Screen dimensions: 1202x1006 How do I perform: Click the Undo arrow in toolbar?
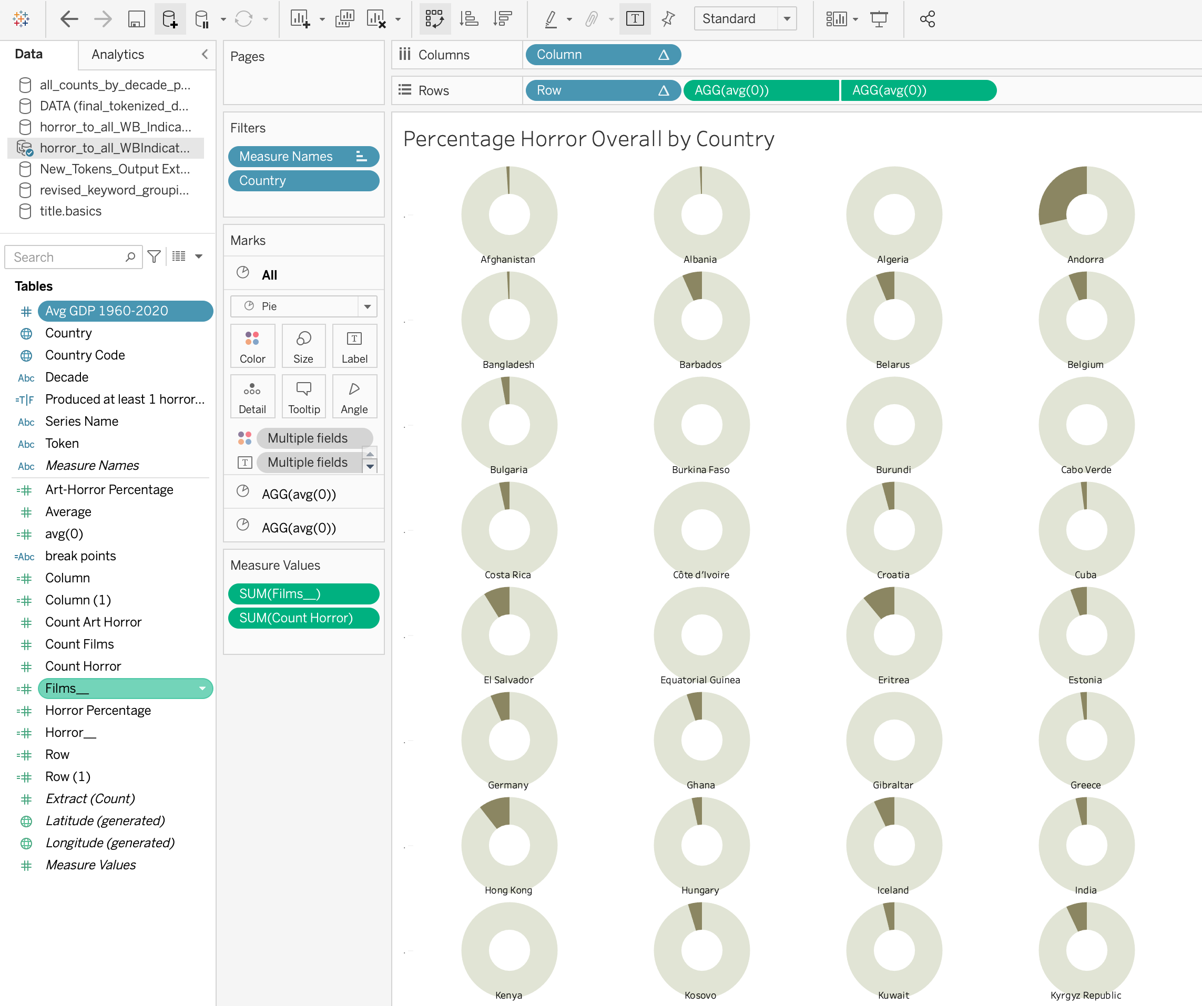click(x=69, y=19)
